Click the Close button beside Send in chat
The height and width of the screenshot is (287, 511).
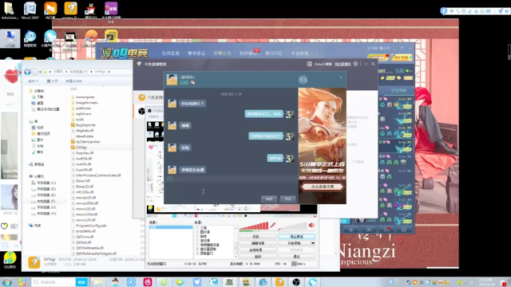269,199
